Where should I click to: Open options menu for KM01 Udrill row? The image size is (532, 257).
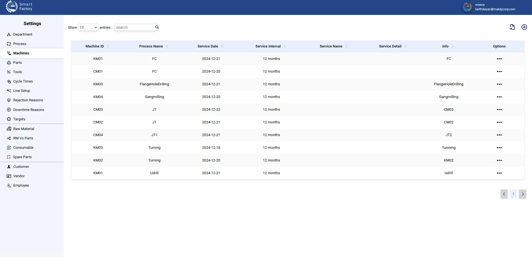point(499,173)
